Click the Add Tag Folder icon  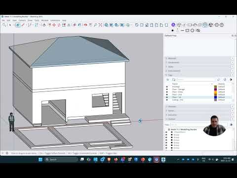174,80
